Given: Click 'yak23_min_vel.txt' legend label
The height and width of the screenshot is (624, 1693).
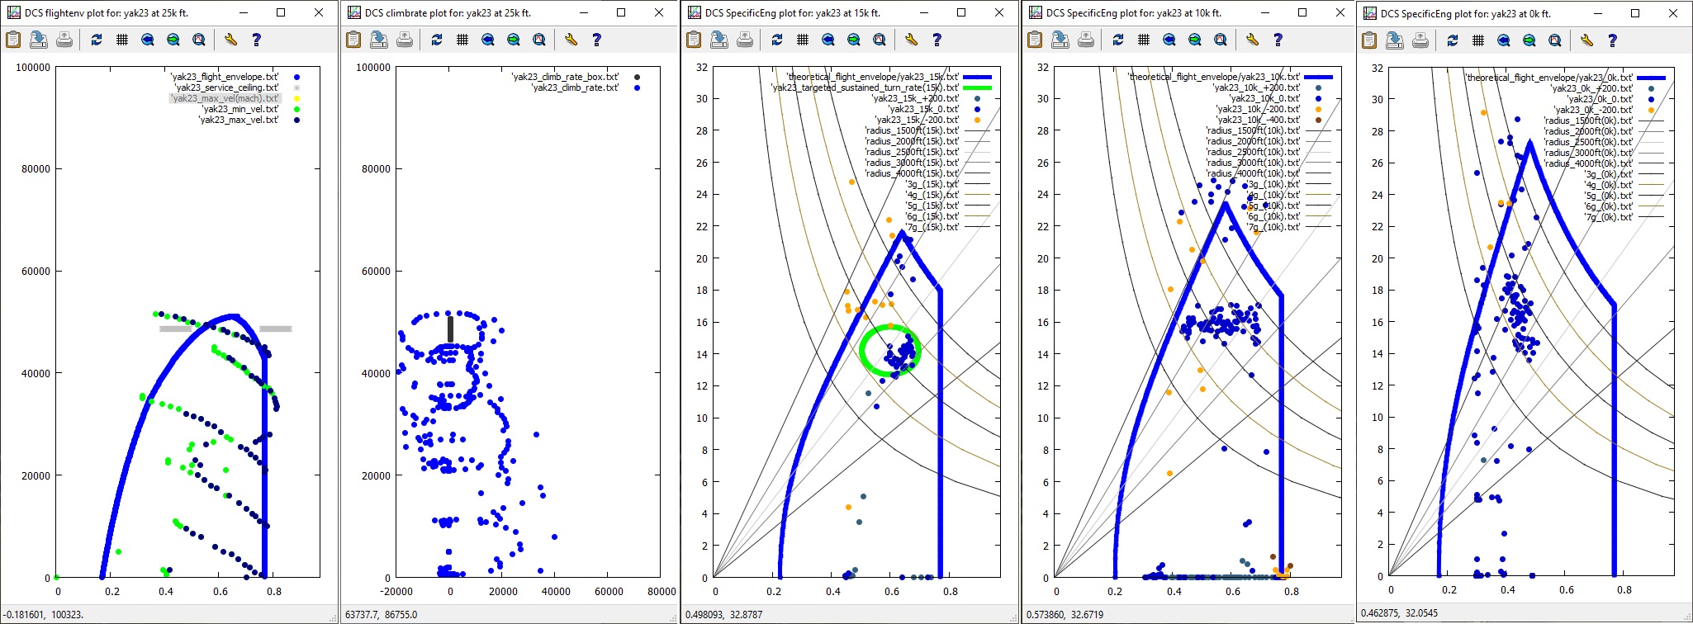Looking at the screenshot, I should click(240, 109).
